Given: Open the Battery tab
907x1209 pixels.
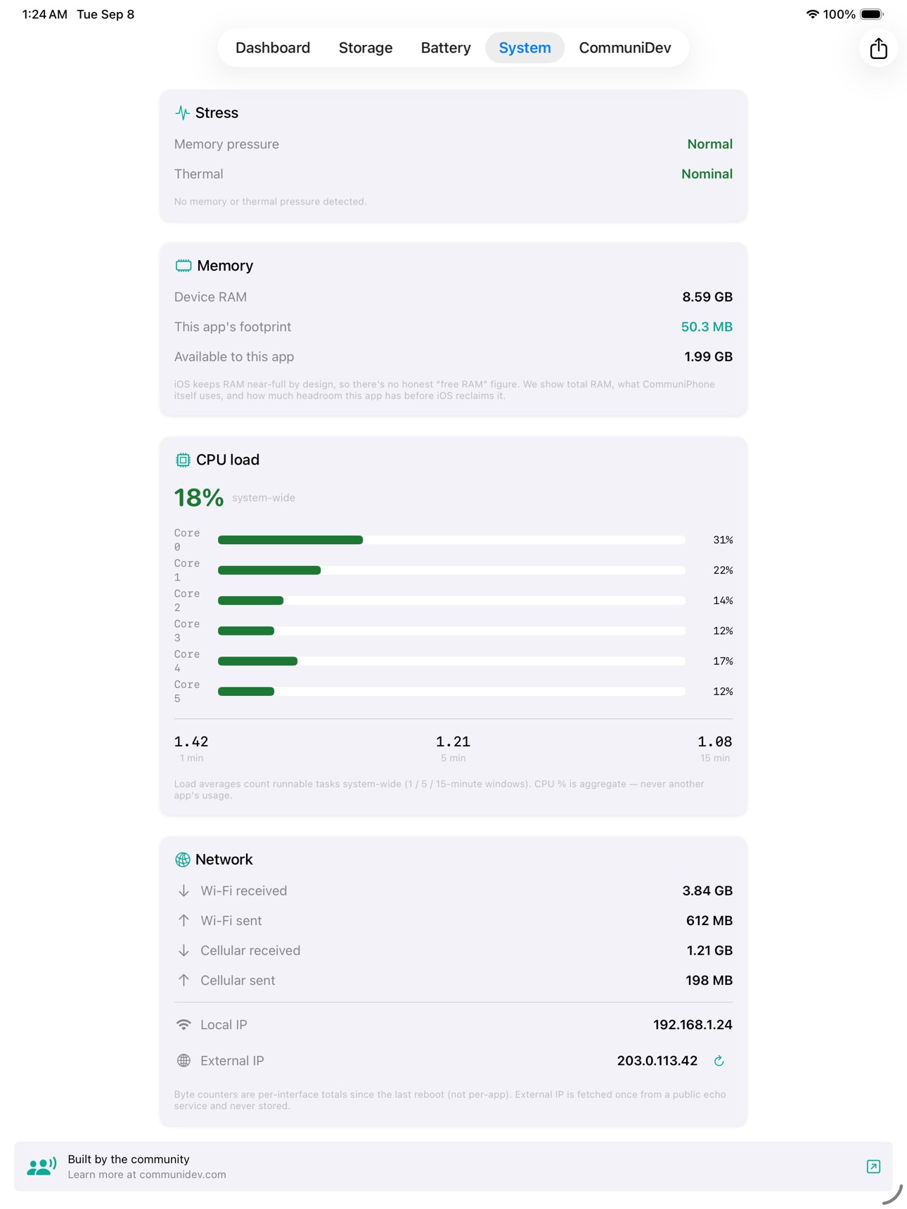Looking at the screenshot, I should [446, 48].
